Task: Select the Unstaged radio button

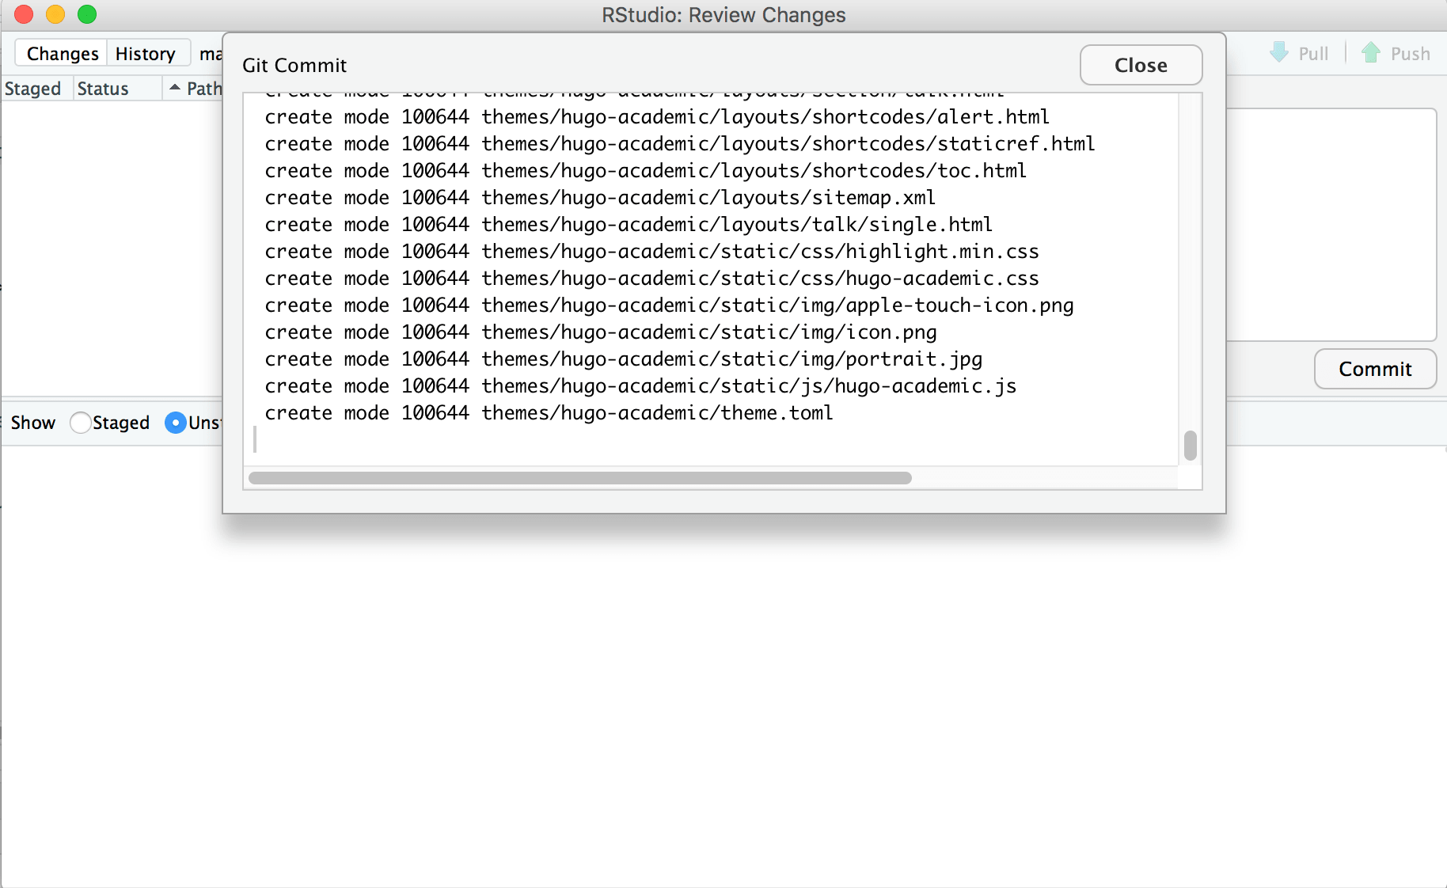Action: pyautogui.click(x=175, y=423)
